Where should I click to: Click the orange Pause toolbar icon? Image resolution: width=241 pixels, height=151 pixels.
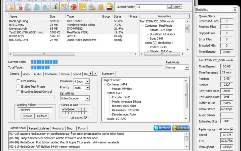[x=100, y=7]
